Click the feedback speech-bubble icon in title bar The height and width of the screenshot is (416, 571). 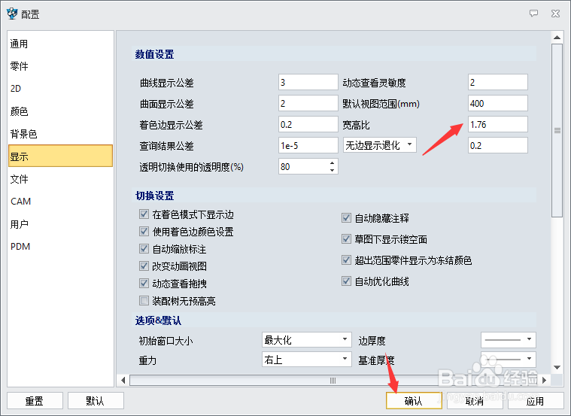[x=533, y=14]
